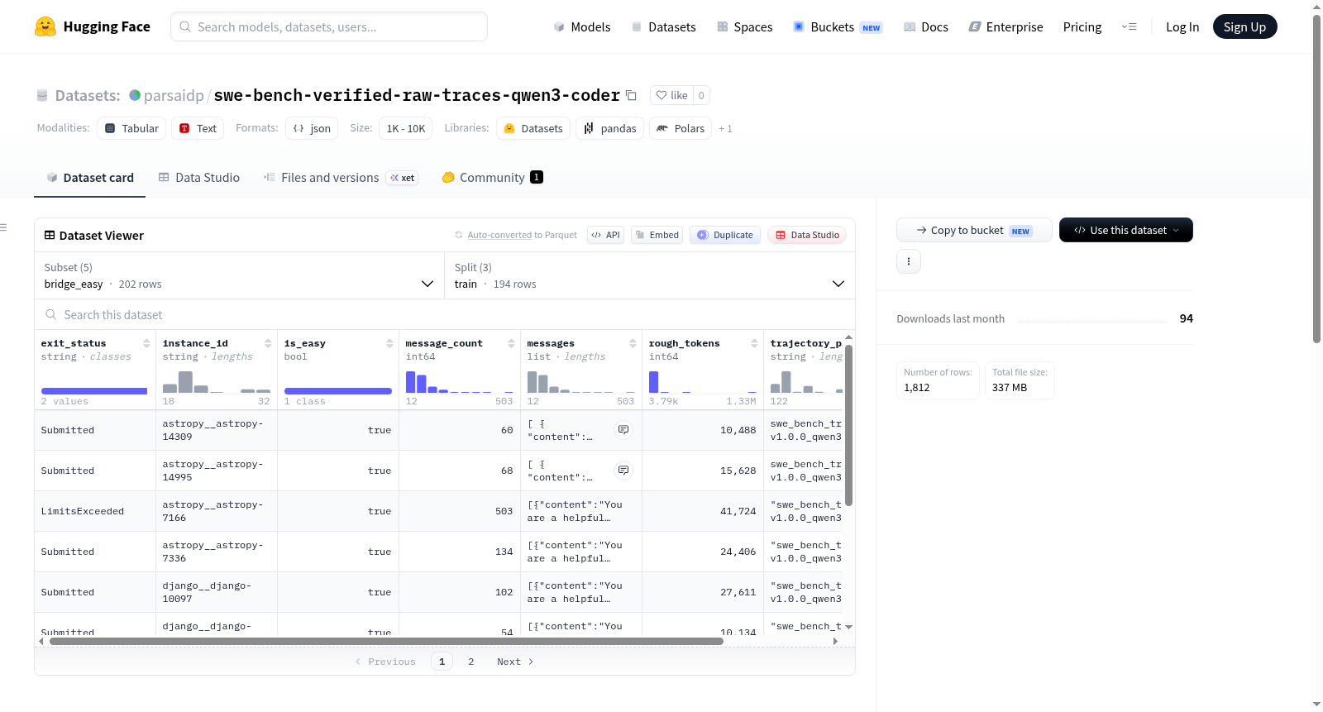Select the 1K - 10K size tag
This screenshot has width=1323, height=712.
pyautogui.click(x=405, y=128)
